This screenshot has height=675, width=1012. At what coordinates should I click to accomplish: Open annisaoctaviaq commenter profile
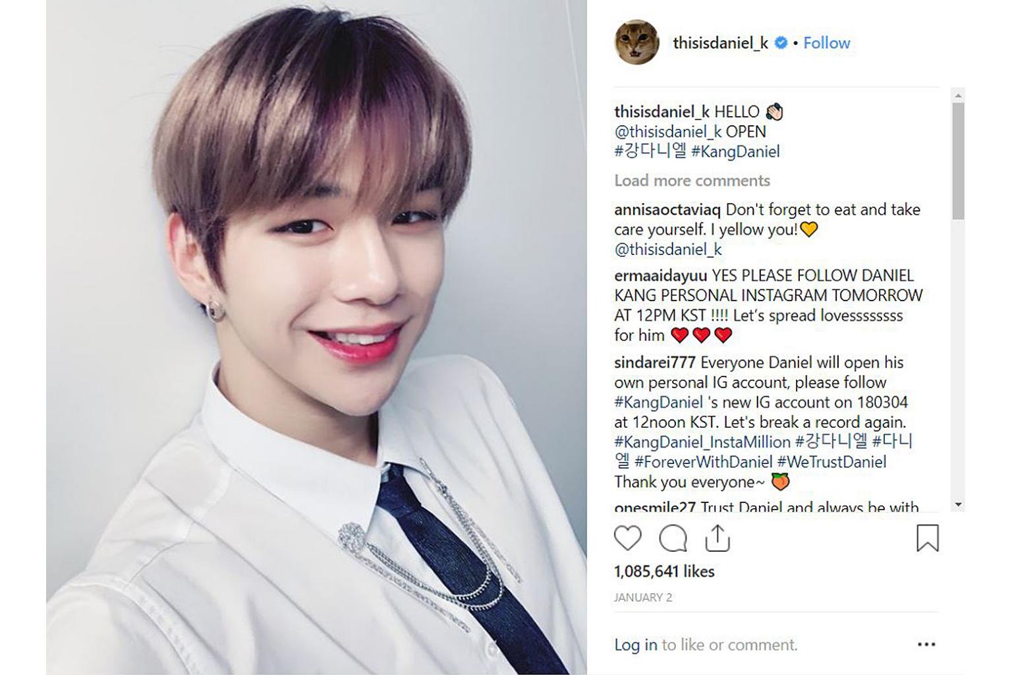[x=667, y=210]
